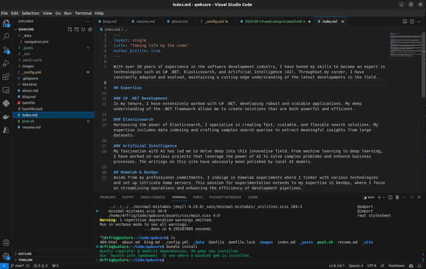Change Spaces: 4 indentation setting
This screenshot has width=426, height=269.
(356, 266)
